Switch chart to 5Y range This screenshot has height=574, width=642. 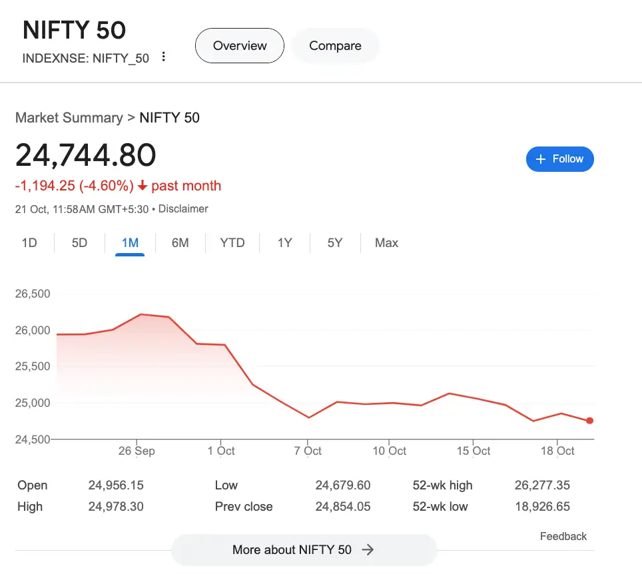click(335, 243)
